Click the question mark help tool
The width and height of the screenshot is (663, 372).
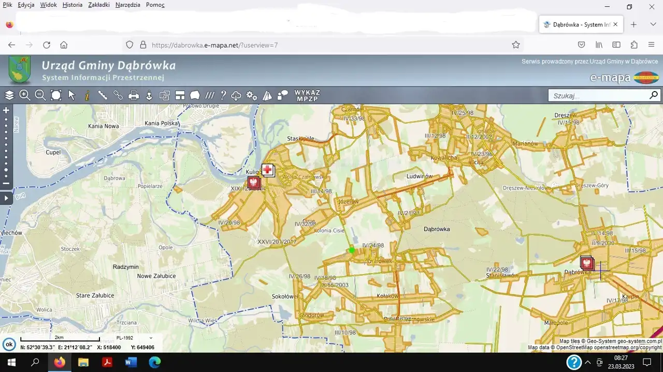[223, 95]
